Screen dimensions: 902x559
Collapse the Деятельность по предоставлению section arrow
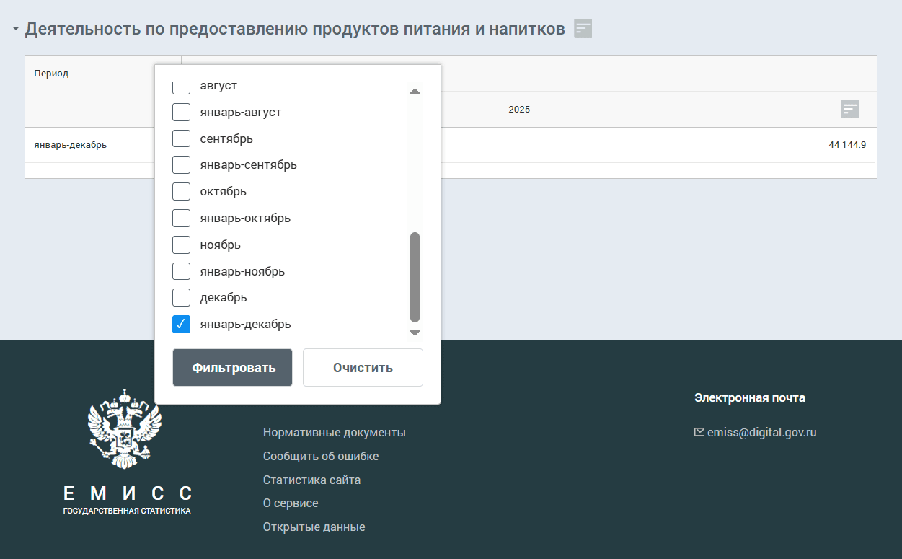click(x=15, y=30)
